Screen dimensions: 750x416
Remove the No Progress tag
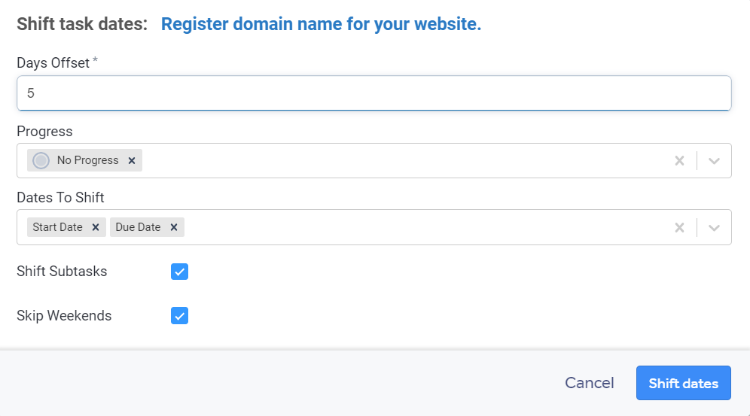(132, 160)
